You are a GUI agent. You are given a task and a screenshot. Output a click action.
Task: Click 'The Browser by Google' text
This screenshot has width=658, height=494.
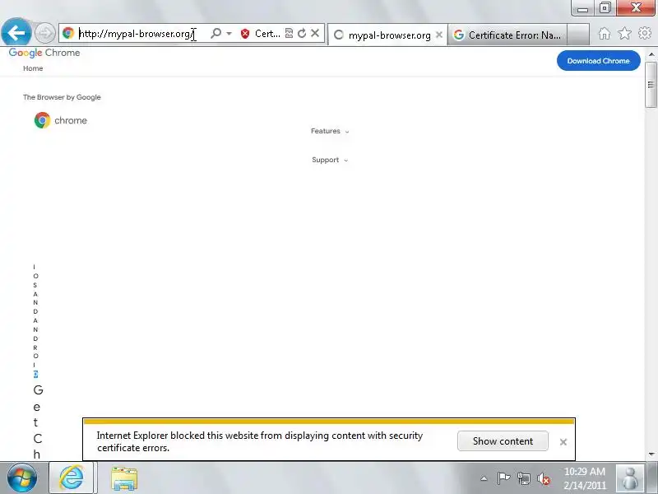[62, 97]
